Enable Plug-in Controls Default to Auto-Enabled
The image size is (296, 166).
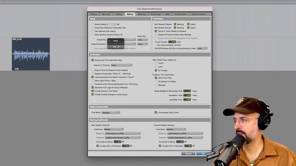(x=92, y=70)
